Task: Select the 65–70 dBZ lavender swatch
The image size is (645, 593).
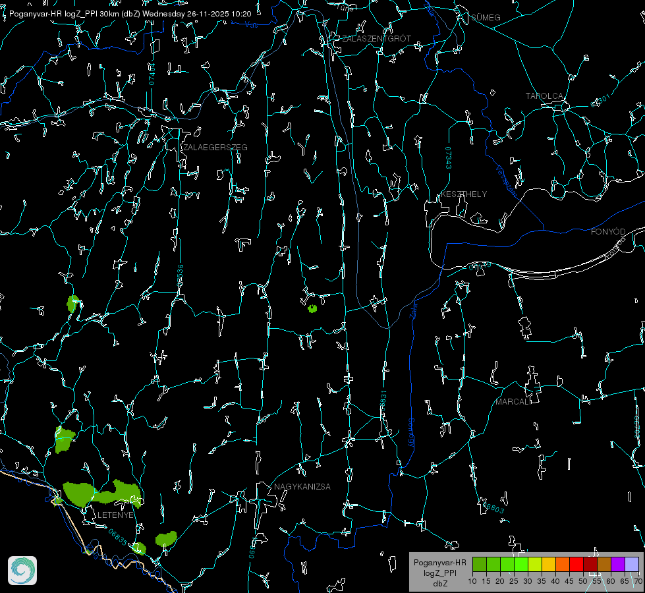Action: point(632,564)
